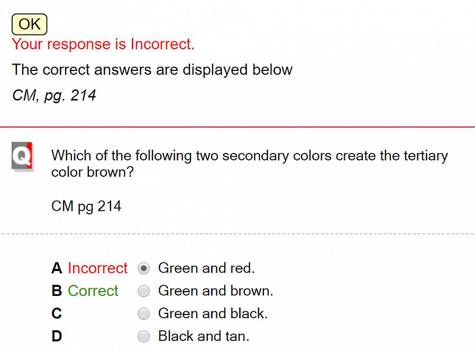Image resolution: width=475 pixels, height=352 pixels.
Task: Select the Green and red radio button
Action: [x=143, y=268]
